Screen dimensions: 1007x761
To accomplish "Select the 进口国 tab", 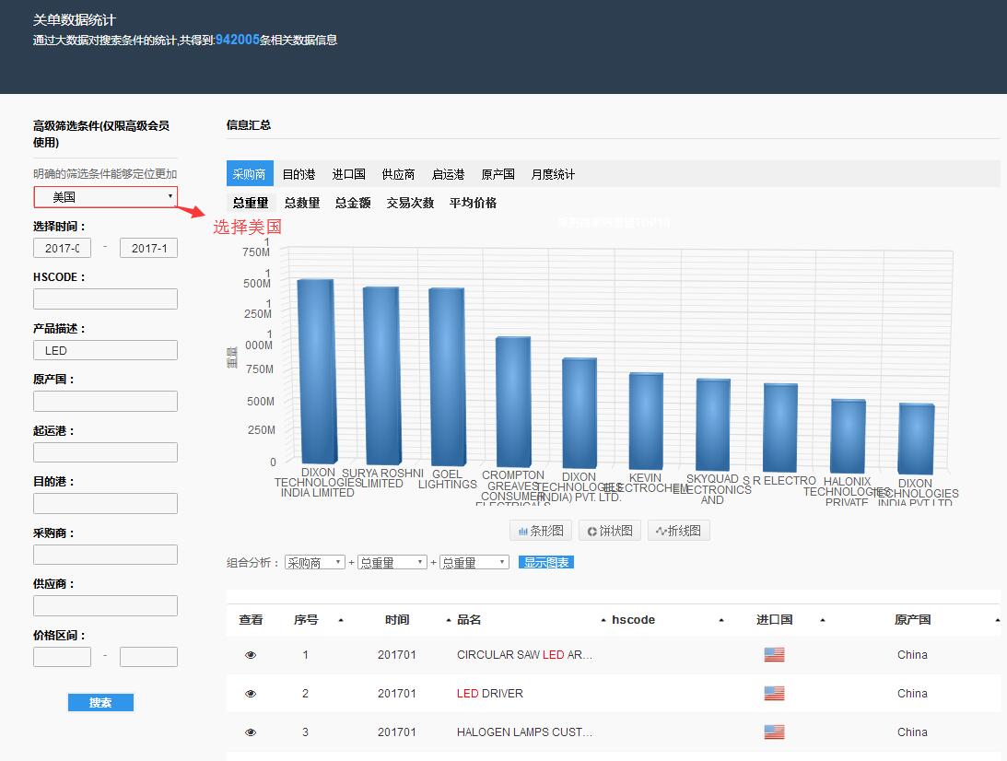I will 349,174.
